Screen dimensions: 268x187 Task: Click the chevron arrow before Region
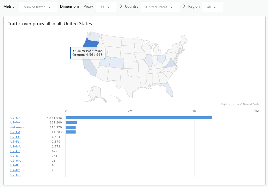point(184,6)
